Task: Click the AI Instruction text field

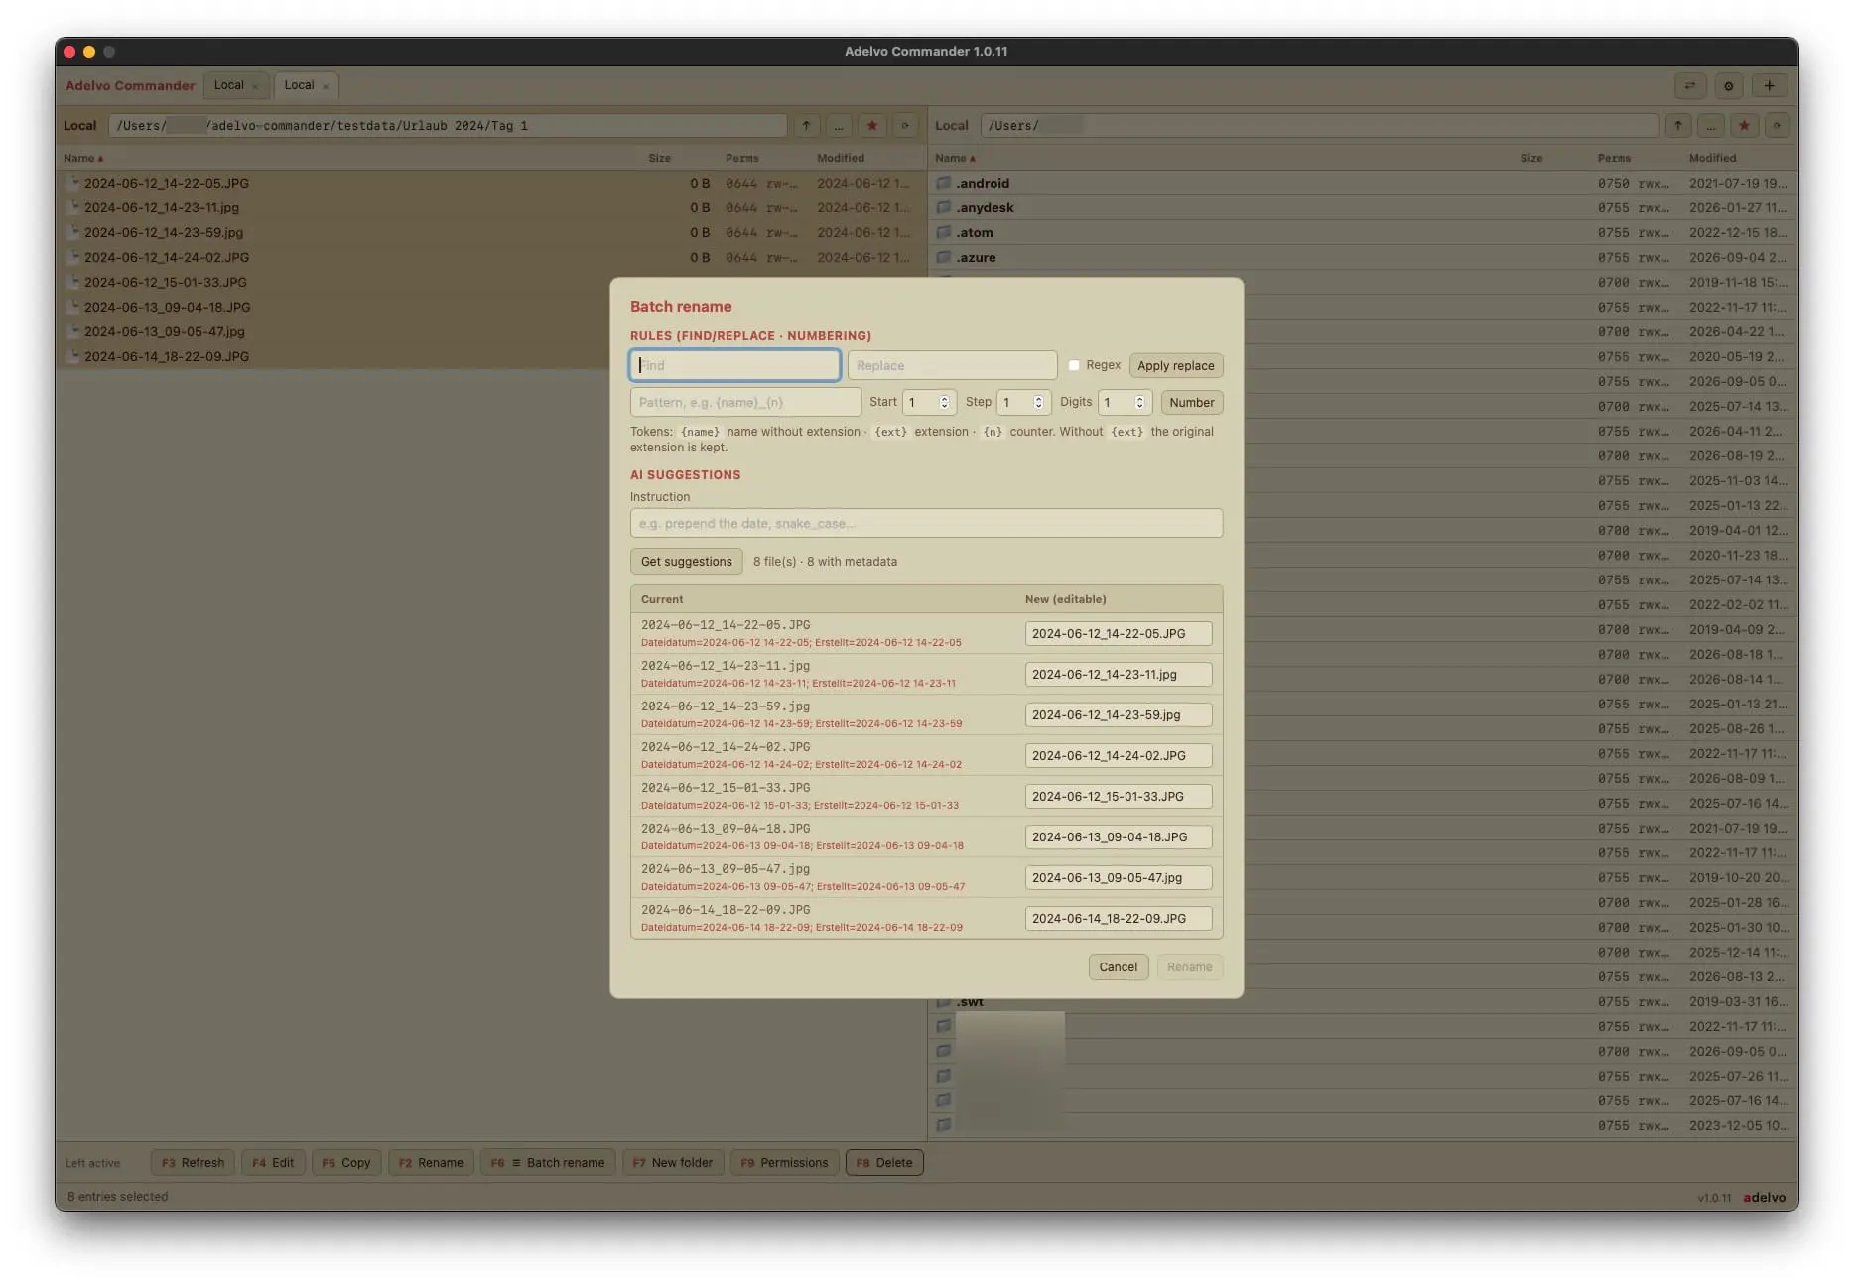Action: pos(927,523)
